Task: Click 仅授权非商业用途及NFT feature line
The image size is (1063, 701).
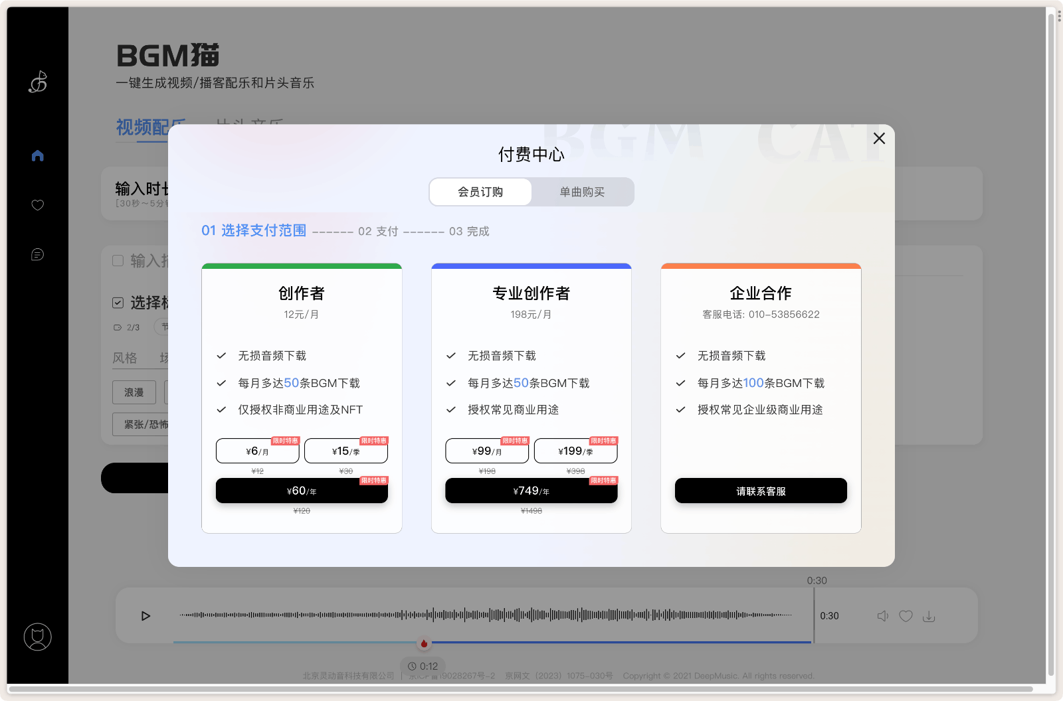Action: (300, 410)
